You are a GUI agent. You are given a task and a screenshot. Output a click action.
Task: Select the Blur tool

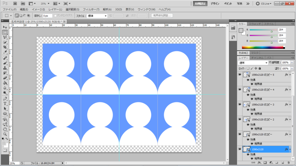(5, 88)
